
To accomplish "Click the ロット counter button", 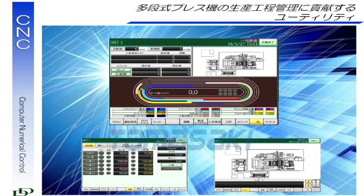I will [121, 70].
